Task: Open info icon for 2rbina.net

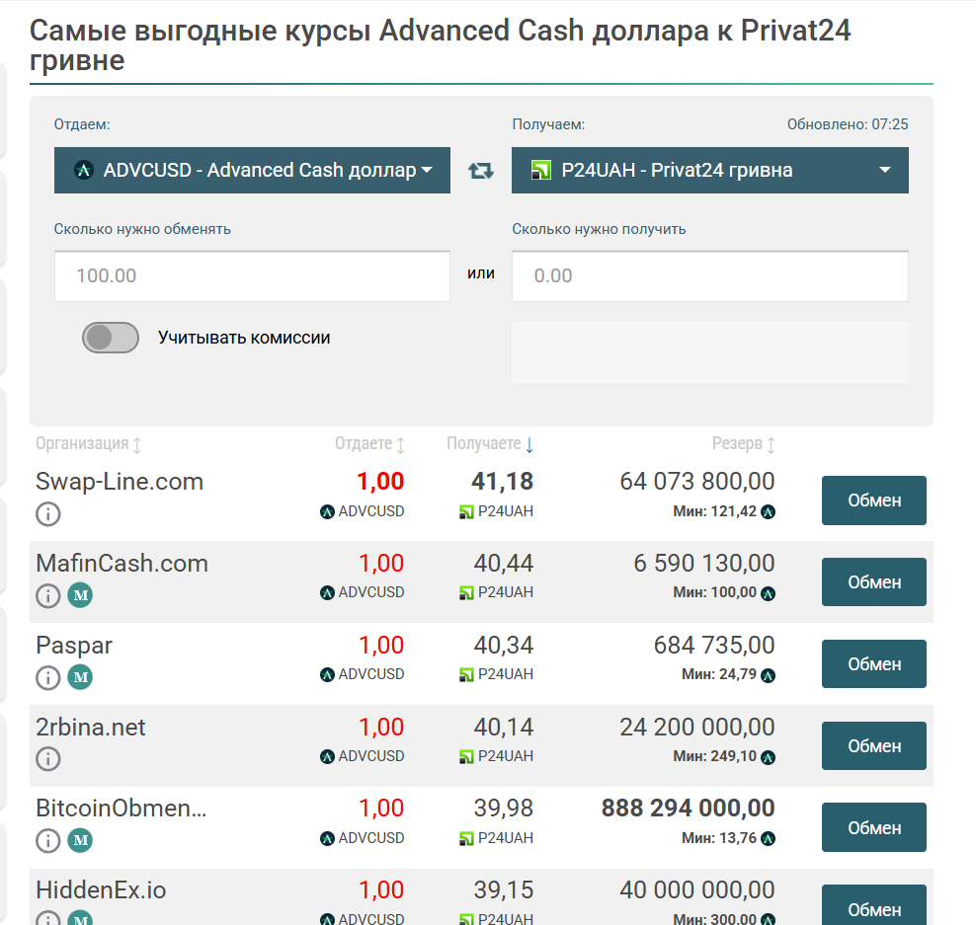Action: [x=48, y=759]
